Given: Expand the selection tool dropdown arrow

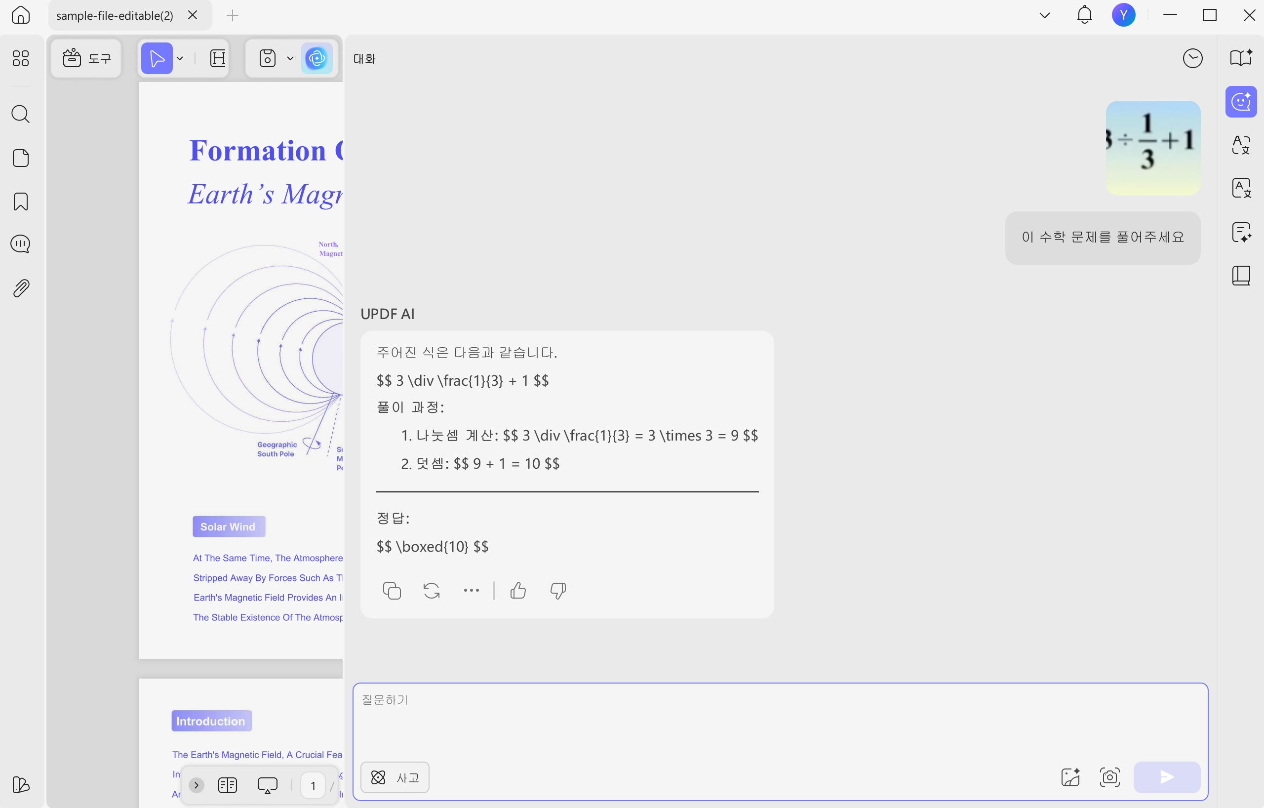Looking at the screenshot, I should [180, 58].
